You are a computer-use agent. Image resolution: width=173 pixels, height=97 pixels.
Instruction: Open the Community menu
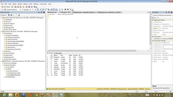tap(43, 4)
